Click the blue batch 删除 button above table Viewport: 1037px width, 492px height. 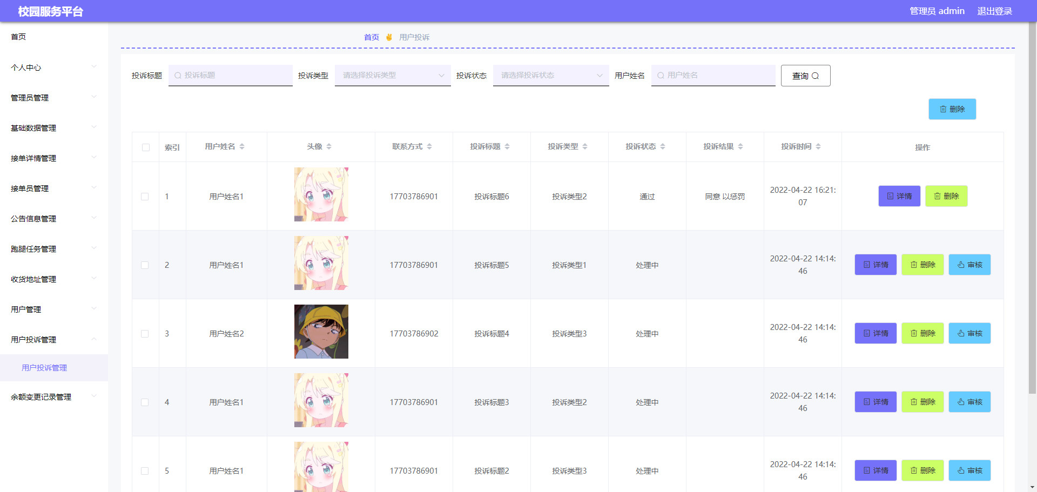coord(952,109)
